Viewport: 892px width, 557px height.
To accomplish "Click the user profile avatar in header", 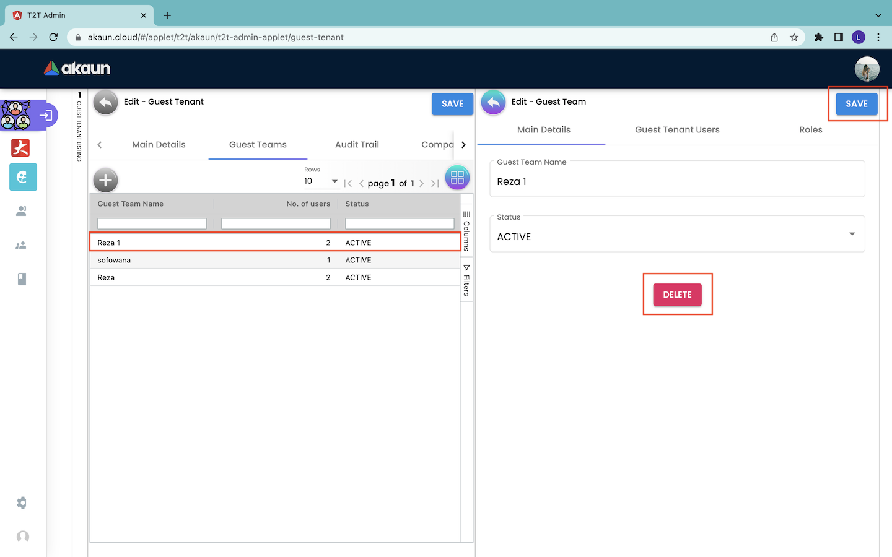I will [x=867, y=69].
